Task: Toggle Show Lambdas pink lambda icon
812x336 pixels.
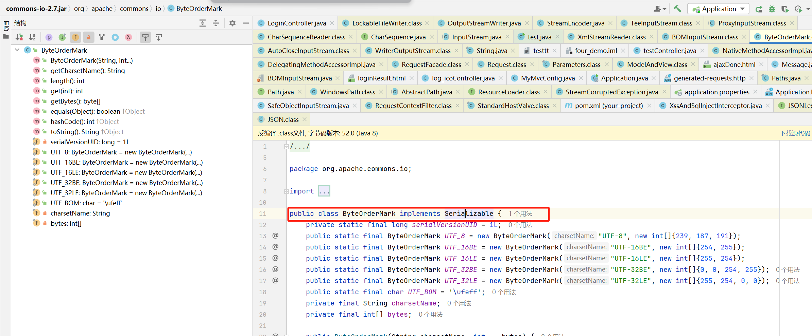Action: [128, 37]
